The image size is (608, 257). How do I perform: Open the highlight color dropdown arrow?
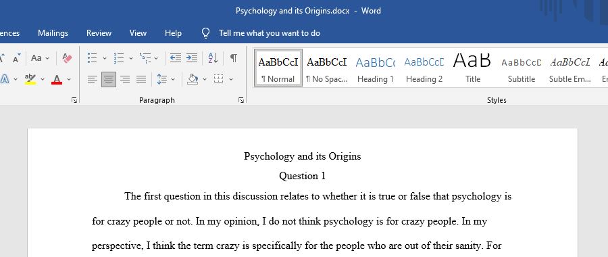tap(43, 79)
